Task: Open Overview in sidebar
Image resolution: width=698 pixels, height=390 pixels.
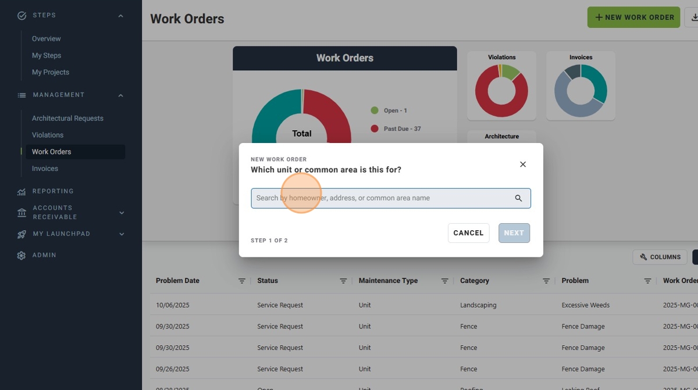Action: 47,39
